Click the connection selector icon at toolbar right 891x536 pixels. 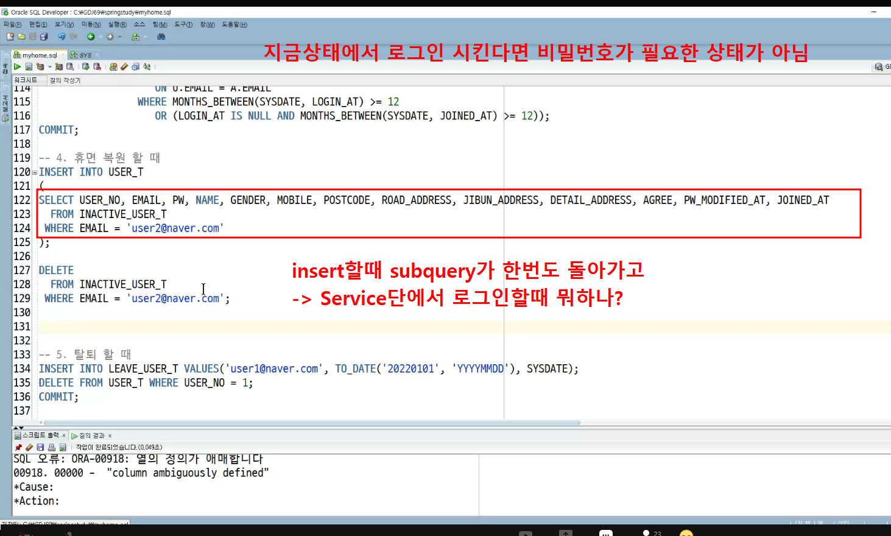point(879,66)
